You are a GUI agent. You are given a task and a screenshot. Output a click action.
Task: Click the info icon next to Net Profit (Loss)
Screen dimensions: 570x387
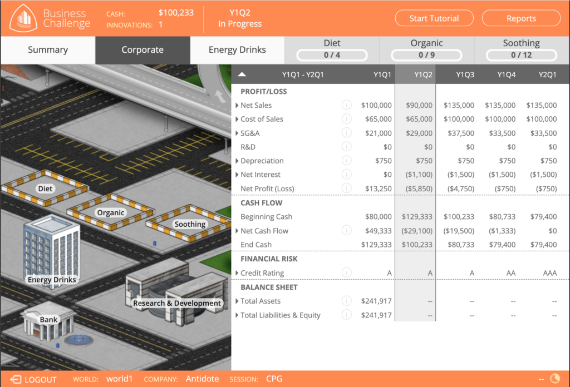click(346, 188)
